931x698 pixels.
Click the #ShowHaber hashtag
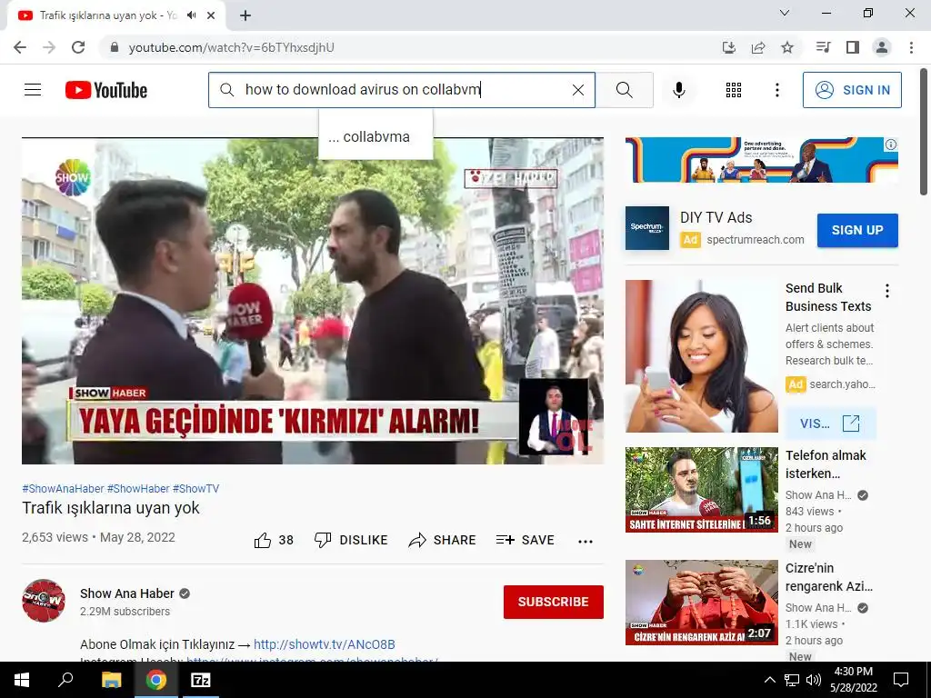tap(138, 488)
